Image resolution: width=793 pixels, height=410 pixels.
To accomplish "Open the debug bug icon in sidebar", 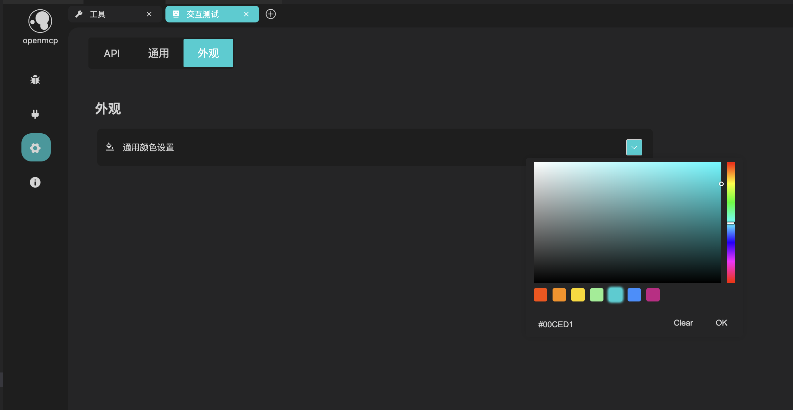I will point(35,80).
